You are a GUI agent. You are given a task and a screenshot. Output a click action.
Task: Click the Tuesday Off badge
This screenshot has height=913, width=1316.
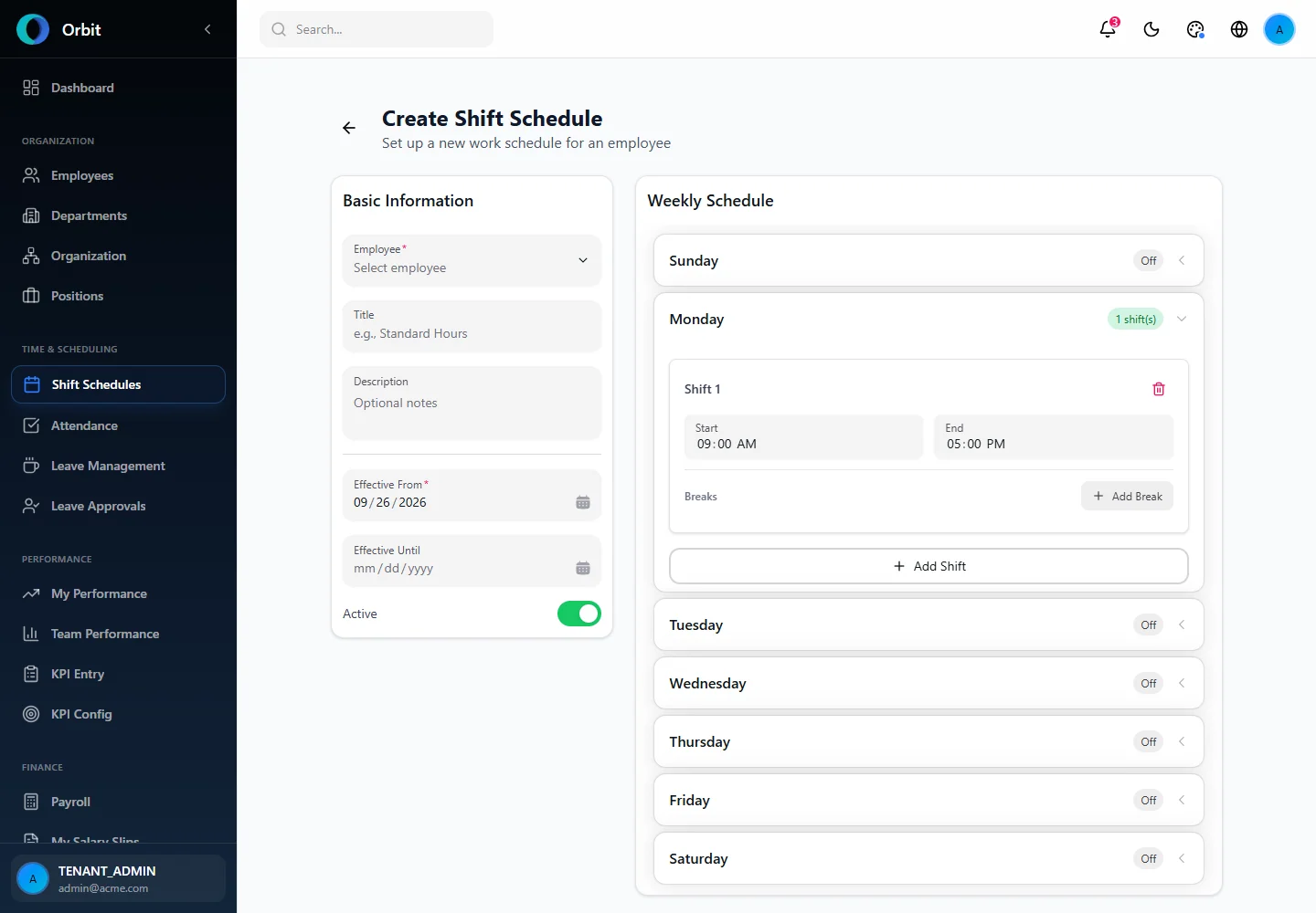(x=1149, y=624)
